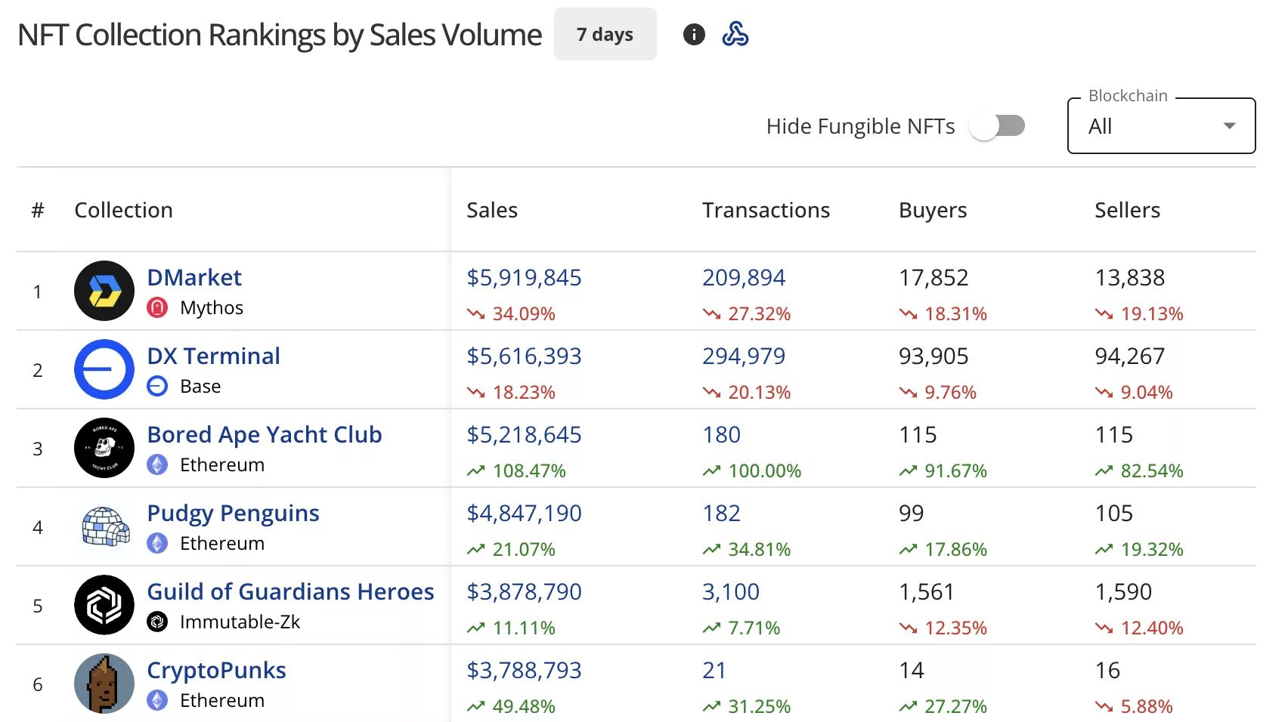Viewport: 1288px width, 722px height.
Task: Click the DX Terminal circular logo
Action: (104, 370)
